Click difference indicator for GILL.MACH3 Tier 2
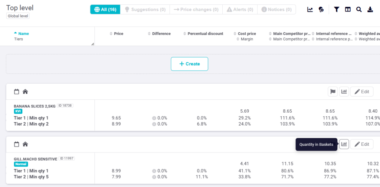Image resolution: width=380 pixels, height=187 pixels. 154,177
